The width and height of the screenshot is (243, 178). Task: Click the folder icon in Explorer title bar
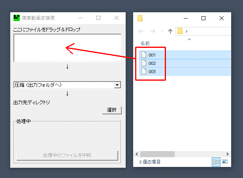click(140, 18)
